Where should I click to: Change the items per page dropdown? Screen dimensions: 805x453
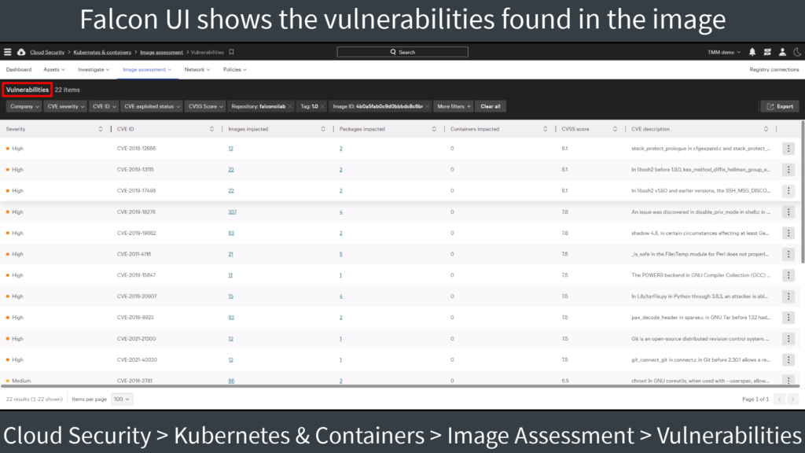(122, 399)
